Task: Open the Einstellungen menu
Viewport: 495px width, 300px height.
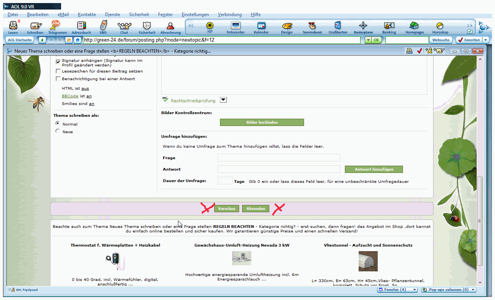Action: (x=195, y=15)
